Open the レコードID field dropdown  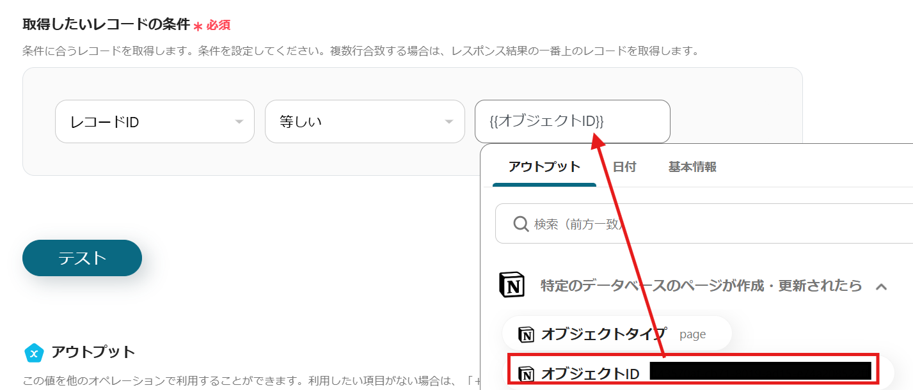[x=155, y=121]
